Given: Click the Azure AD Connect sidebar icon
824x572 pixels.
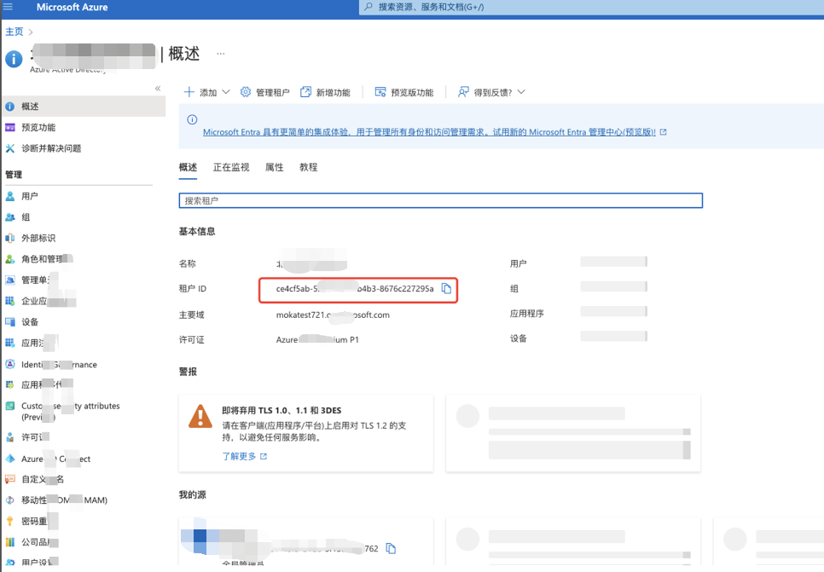Looking at the screenshot, I should tap(10, 459).
